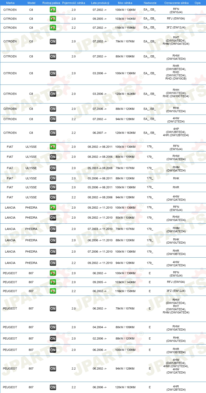Viewport: 206px width, 393px height.
Task: Click the 'RHR' engine code in Fiat Ulysse row
Action: coord(176,187)
